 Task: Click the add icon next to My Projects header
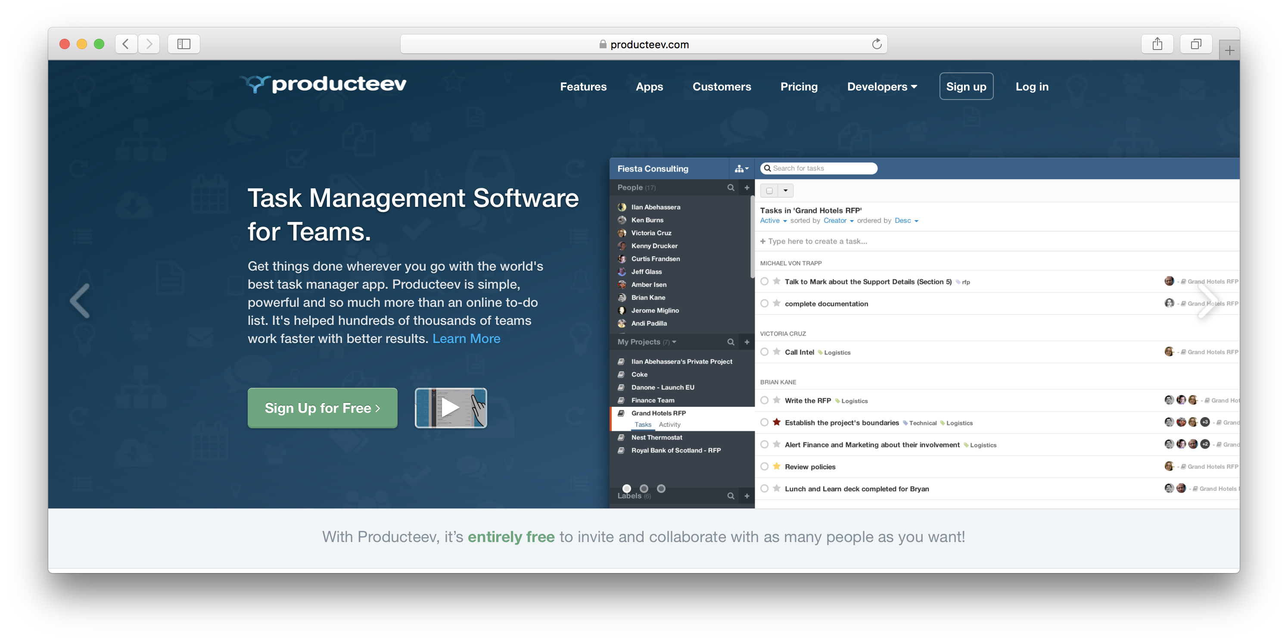pos(747,340)
